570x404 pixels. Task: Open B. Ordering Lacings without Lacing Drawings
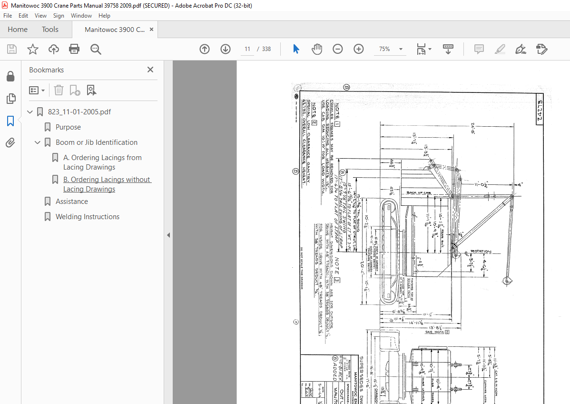[107, 184]
